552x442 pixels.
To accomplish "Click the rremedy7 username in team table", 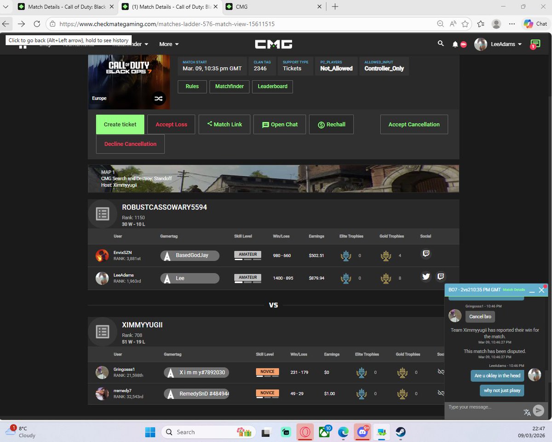I will point(123,391).
